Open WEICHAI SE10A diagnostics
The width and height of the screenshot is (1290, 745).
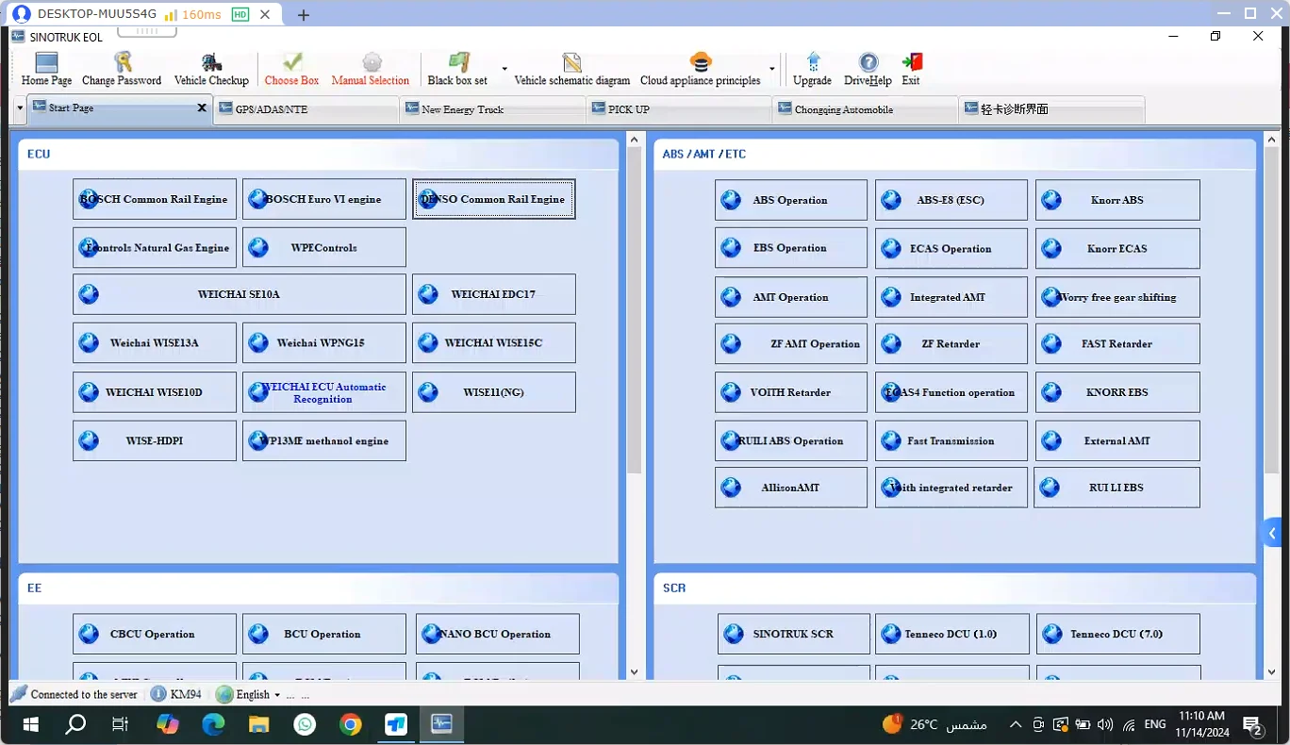coord(240,294)
